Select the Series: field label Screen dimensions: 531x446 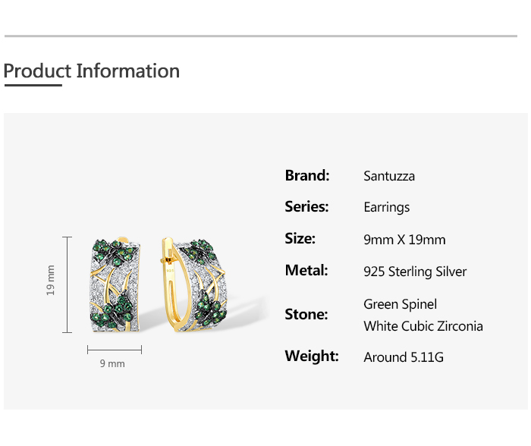point(306,207)
